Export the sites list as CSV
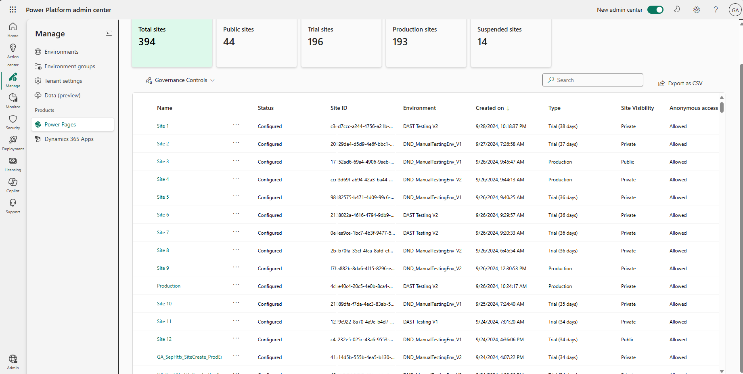Screen dimensions: 743x374 [x=680, y=83]
